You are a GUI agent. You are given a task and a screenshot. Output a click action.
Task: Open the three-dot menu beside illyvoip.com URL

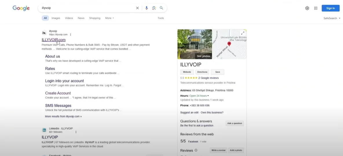[70, 34]
